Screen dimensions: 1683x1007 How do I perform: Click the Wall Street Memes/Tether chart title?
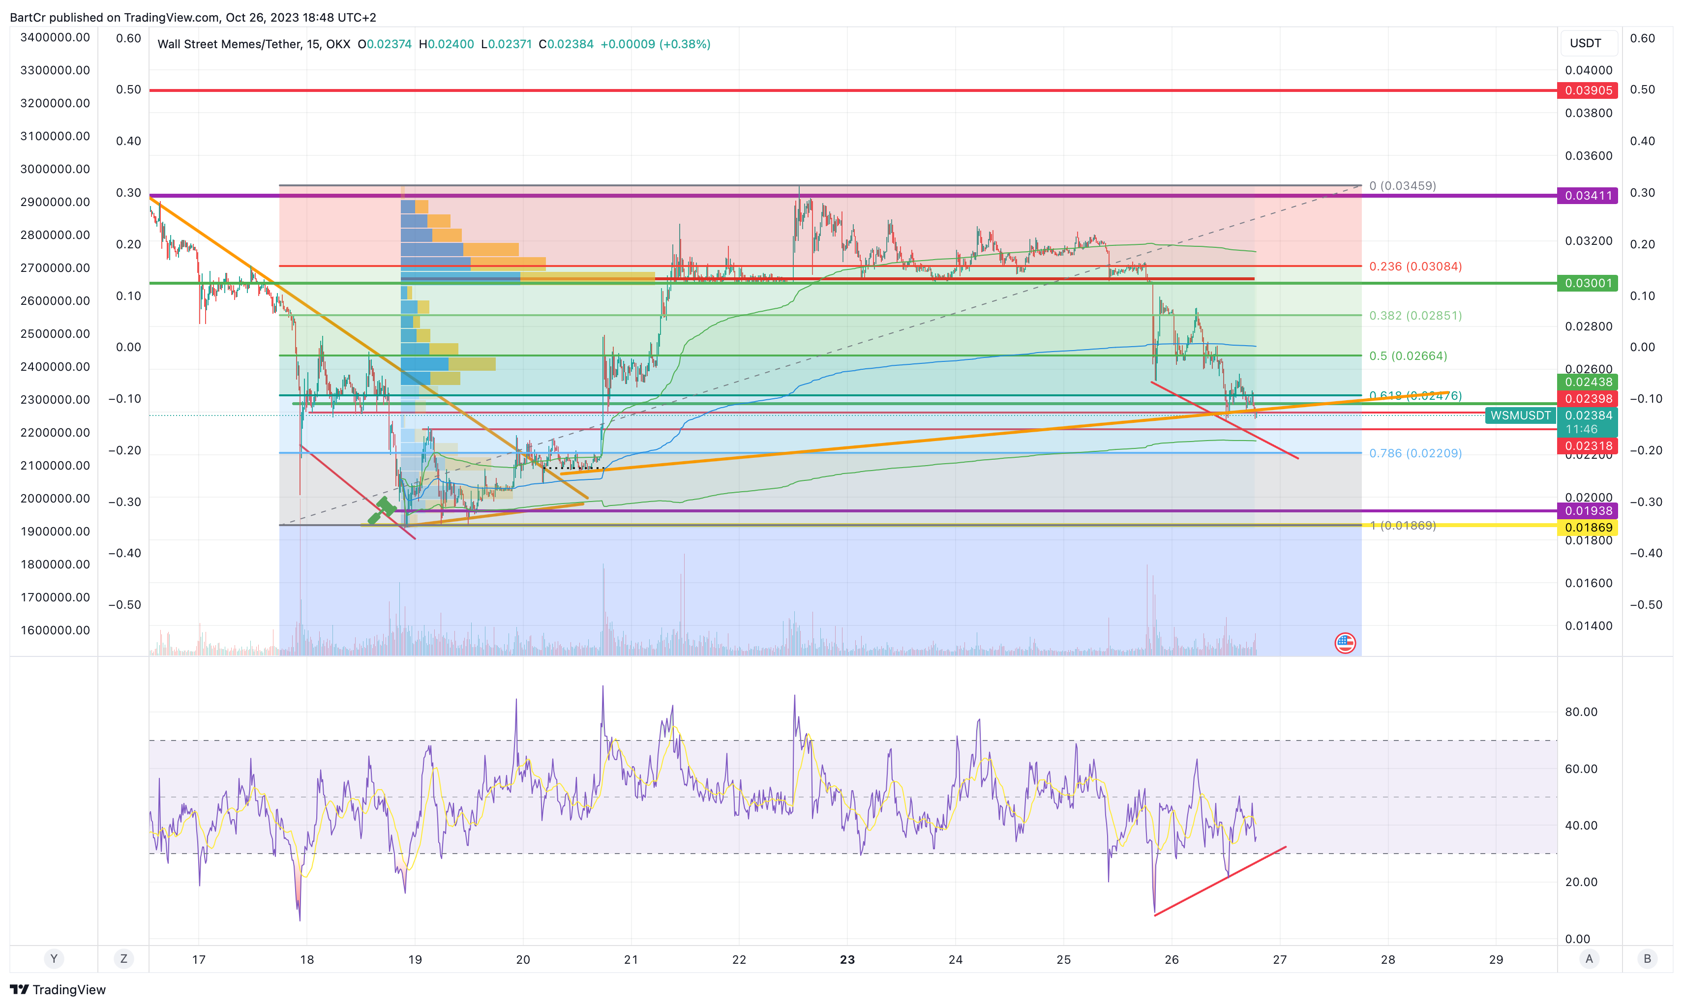click(254, 44)
